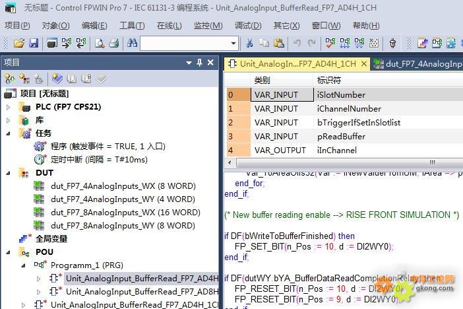Open the 在线(L) menu
Viewport: 463px width, 309px height.
pyautogui.click(x=170, y=26)
